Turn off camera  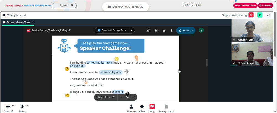pyautogui.click(x=8, y=108)
